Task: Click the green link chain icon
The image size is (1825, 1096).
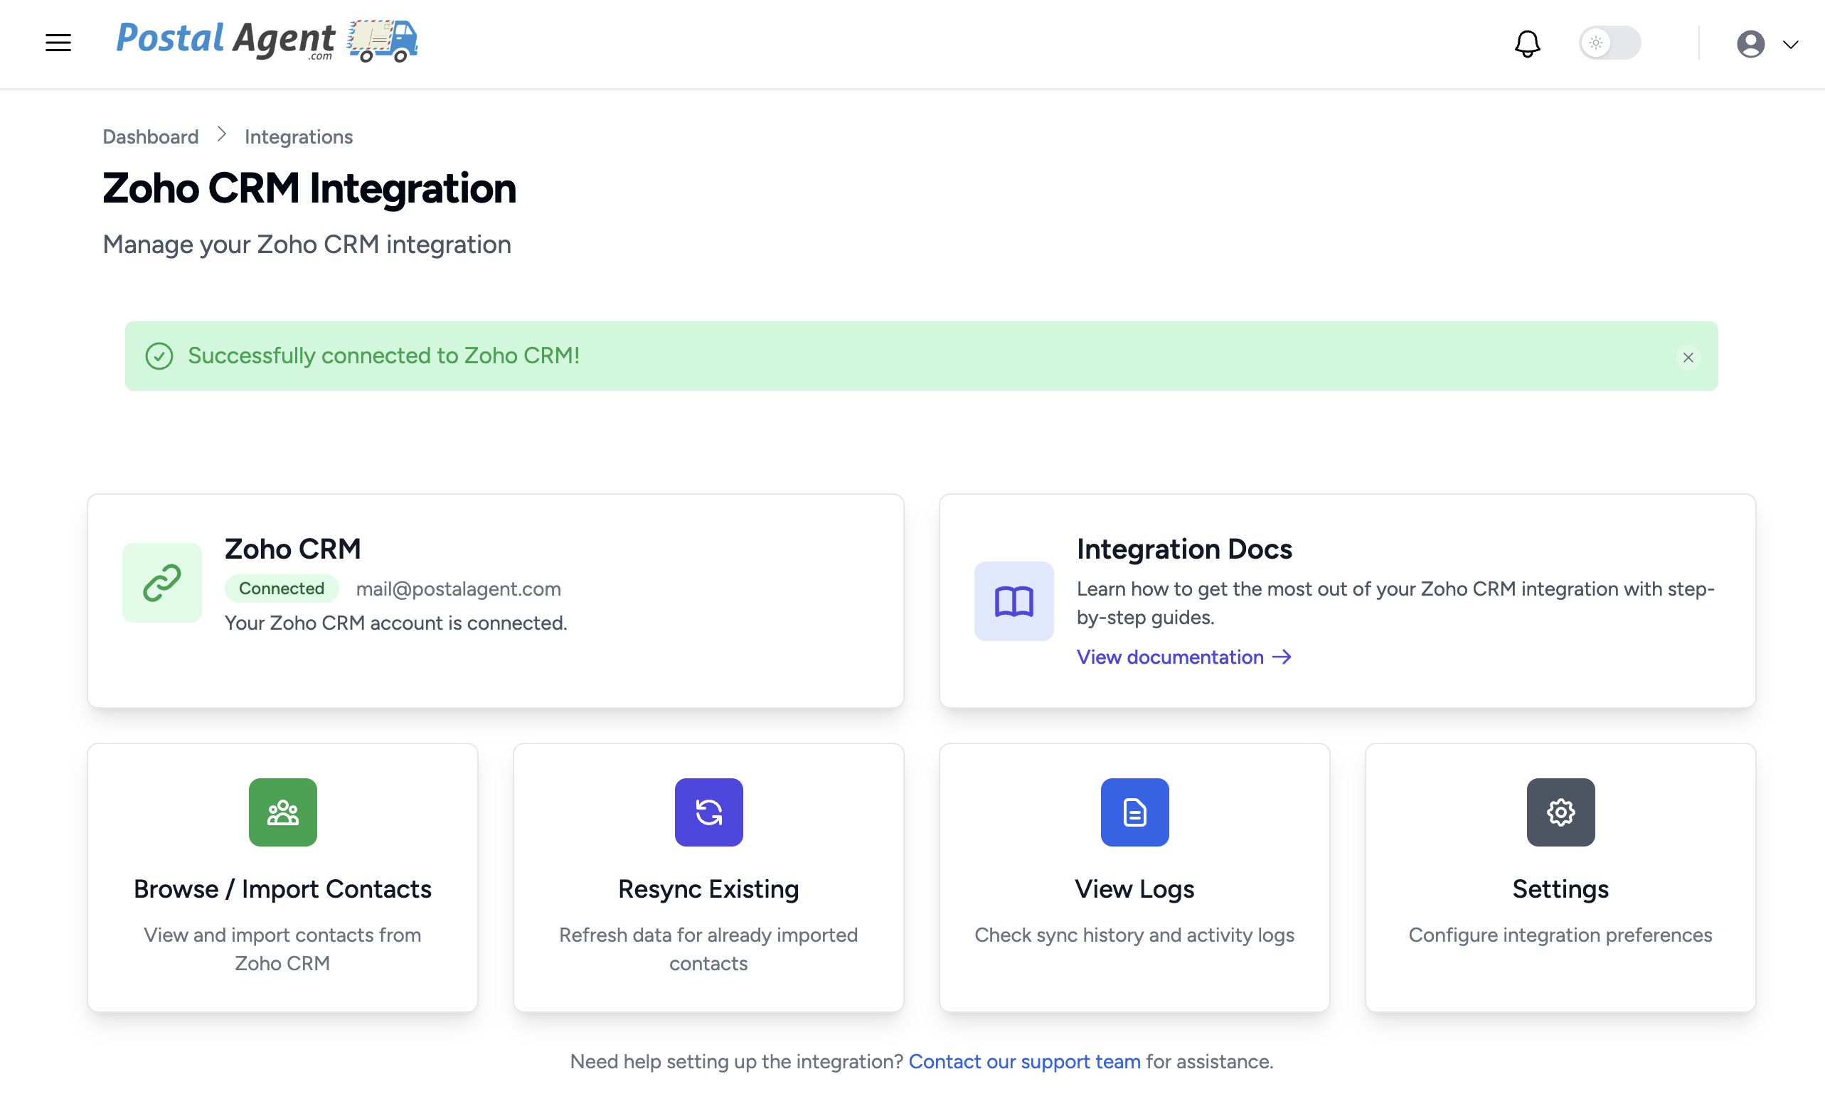Action: pos(162,583)
